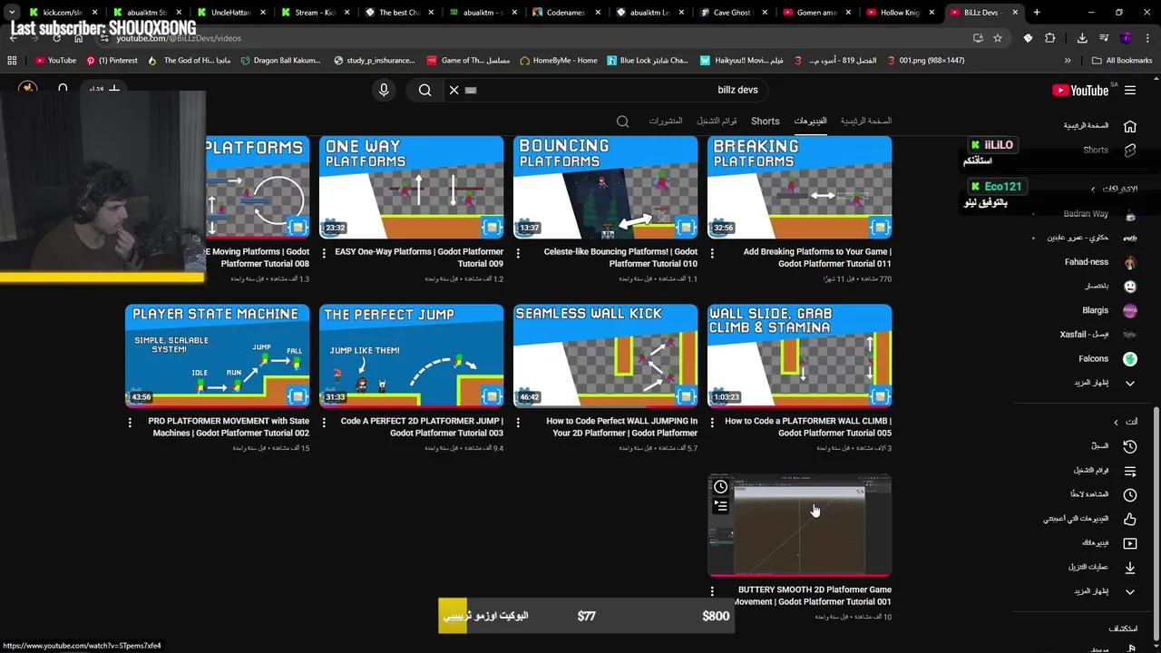The image size is (1161, 653).
Task: Toggle the bookmark star in address bar
Action: point(998,38)
